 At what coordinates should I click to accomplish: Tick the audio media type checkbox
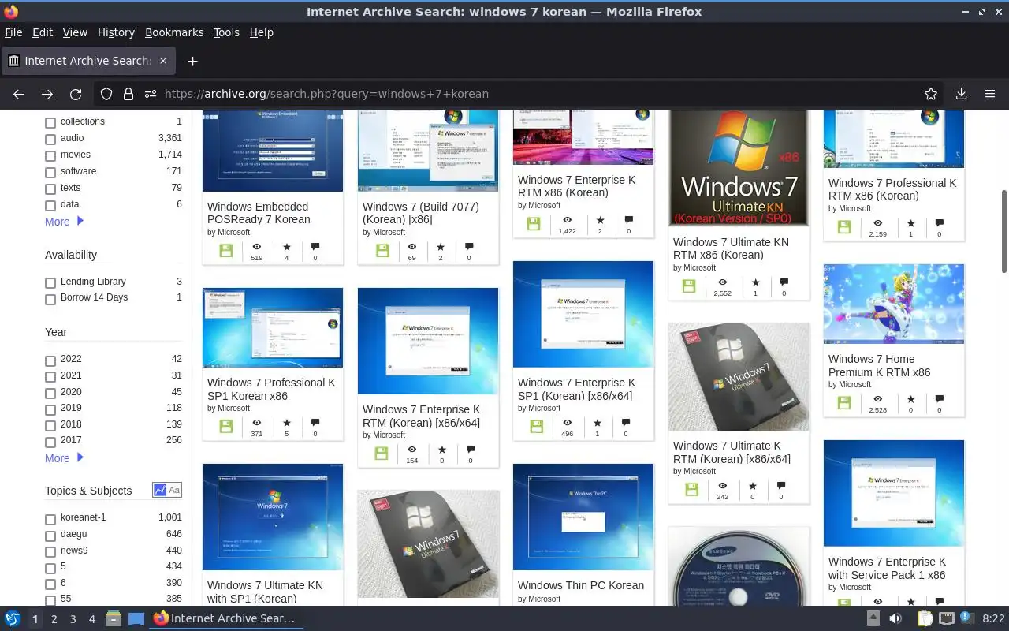pyautogui.click(x=50, y=140)
